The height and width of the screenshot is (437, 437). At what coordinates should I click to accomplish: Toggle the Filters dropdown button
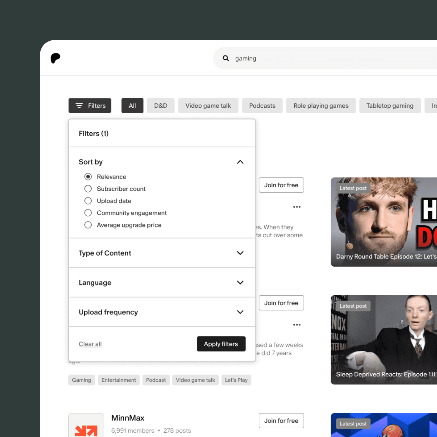[x=90, y=106]
